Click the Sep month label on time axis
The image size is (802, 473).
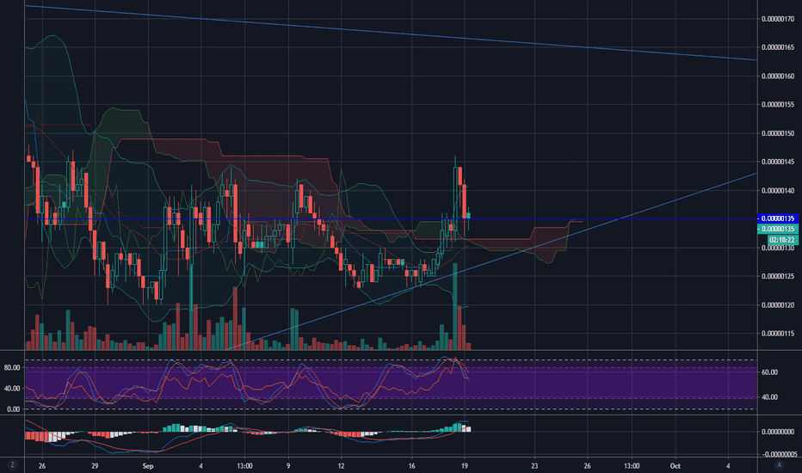(x=148, y=466)
